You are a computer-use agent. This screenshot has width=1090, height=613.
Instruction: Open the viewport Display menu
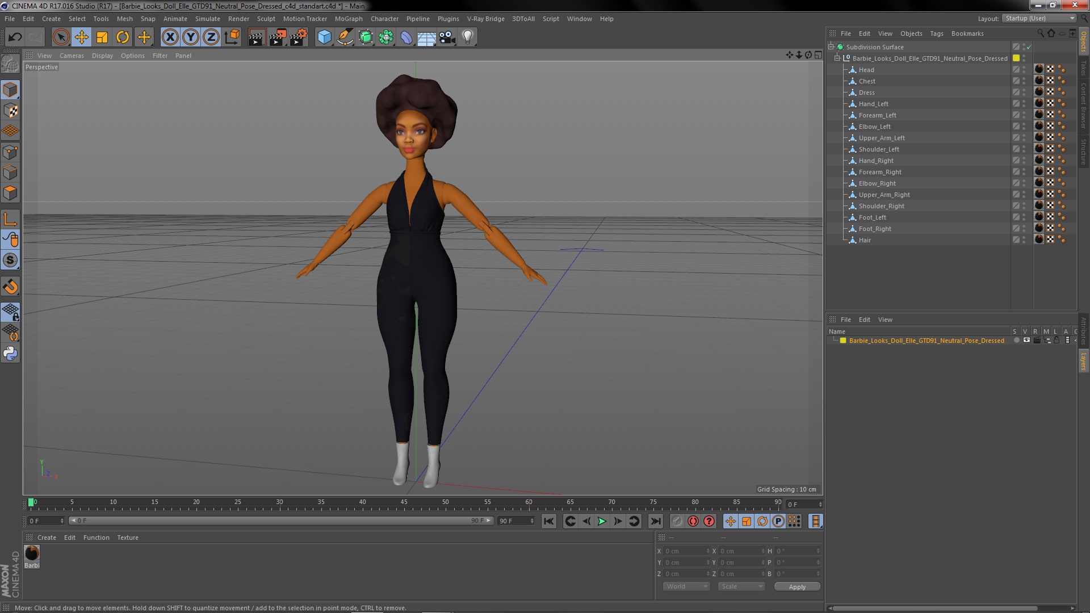(x=102, y=56)
